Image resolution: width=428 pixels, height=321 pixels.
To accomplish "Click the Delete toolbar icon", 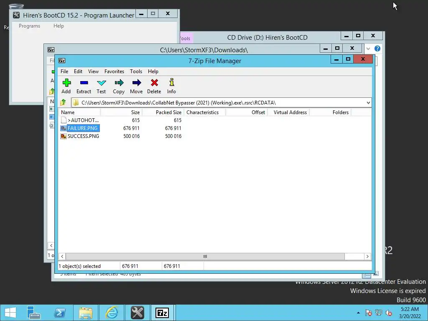I will 154,83.
